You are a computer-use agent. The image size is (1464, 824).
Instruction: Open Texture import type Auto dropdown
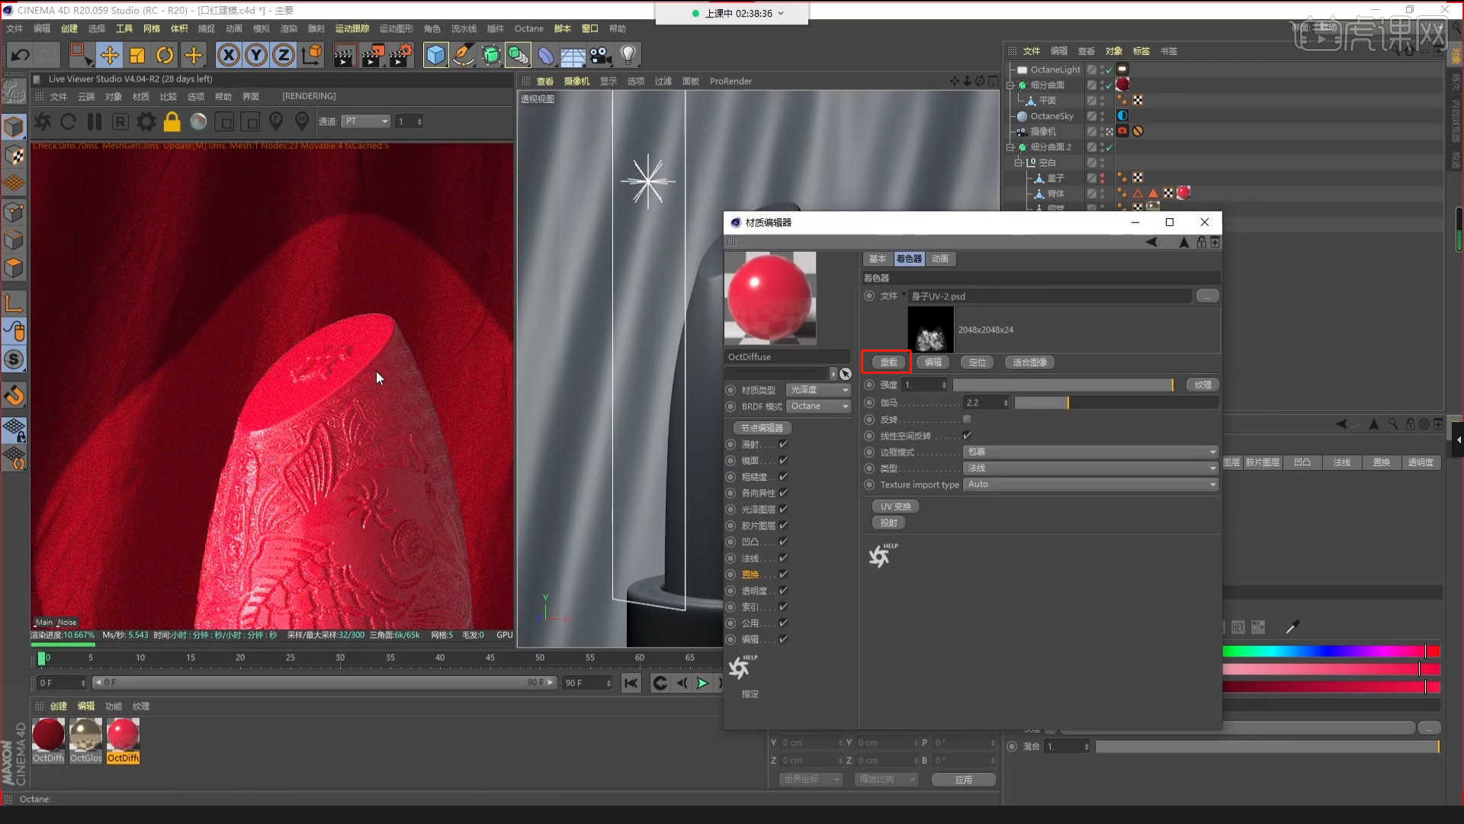pyautogui.click(x=1091, y=484)
